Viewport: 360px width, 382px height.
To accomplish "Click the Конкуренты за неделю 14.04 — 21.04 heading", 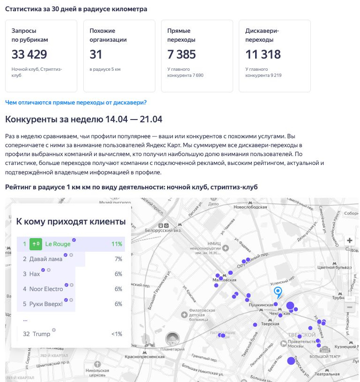I will (x=83, y=120).
